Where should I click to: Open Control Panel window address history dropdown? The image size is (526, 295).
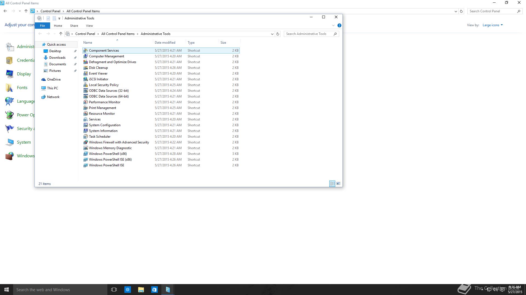pos(456,11)
